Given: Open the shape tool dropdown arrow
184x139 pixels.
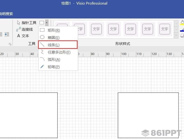Looking at the screenshot, I should point(47,22).
